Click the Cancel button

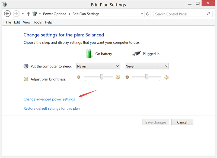182,122
